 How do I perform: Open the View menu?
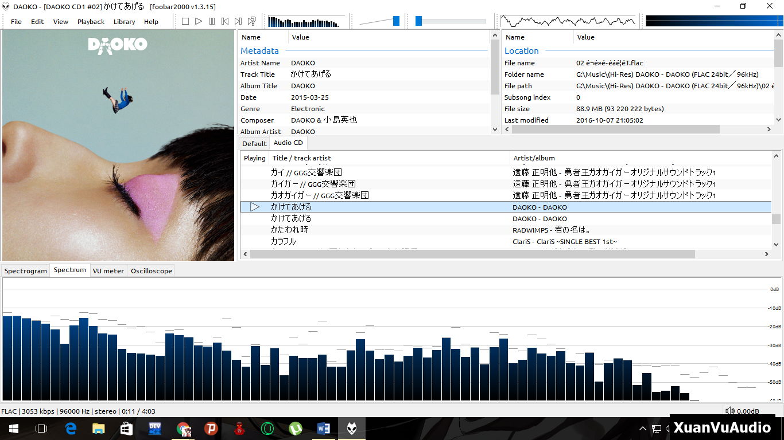coord(61,22)
